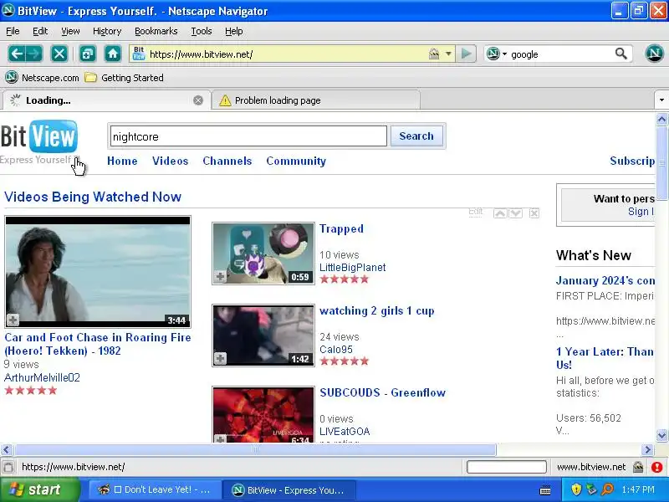Switch to Don't Leave Yet! taskbar window
Image resolution: width=669 pixels, height=502 pixels.
(156, 490)
